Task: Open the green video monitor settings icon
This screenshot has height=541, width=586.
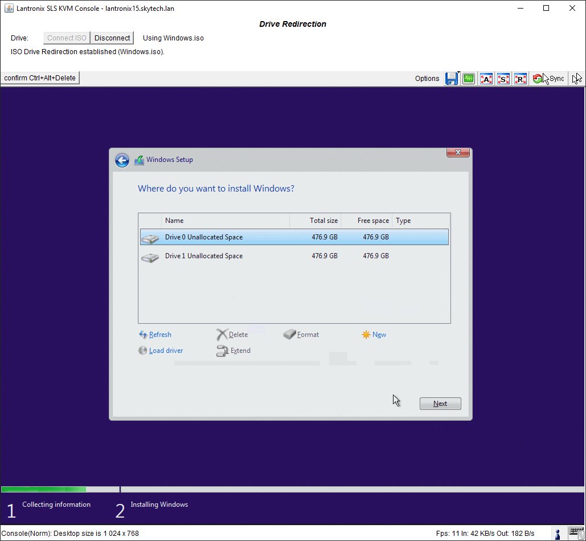Action: click(x=469, y=79)
